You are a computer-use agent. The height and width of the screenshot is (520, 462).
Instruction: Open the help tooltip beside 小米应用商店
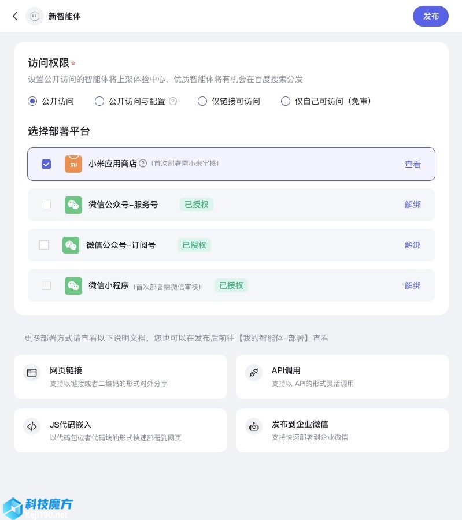coord(142,163)
